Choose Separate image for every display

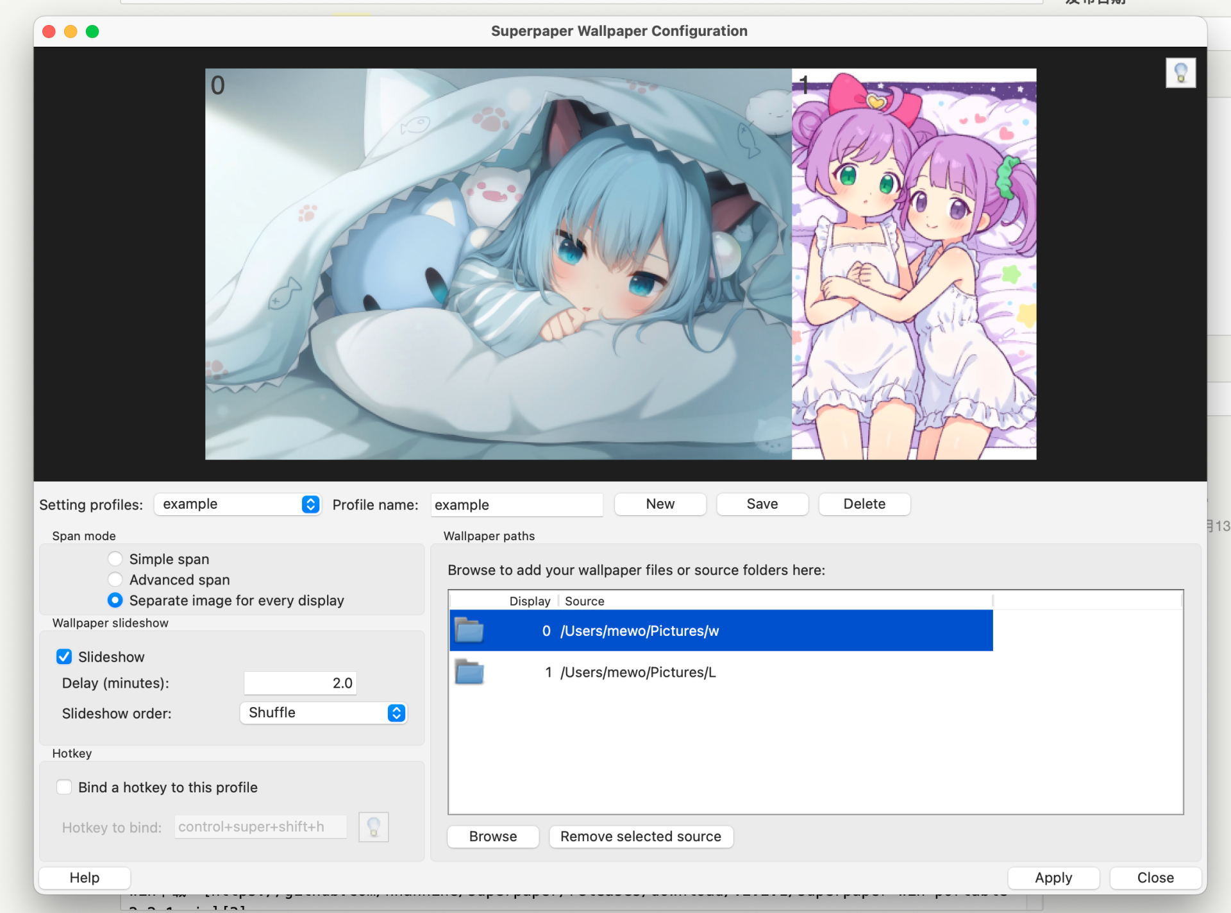click(x=115, y=600)
